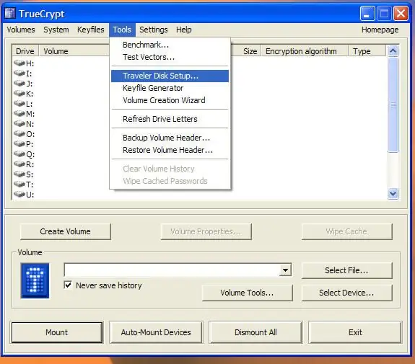Sort by the Drive column header
This screenshot has width=415, height=364.
pyautogui.click(x=25, y=51)
